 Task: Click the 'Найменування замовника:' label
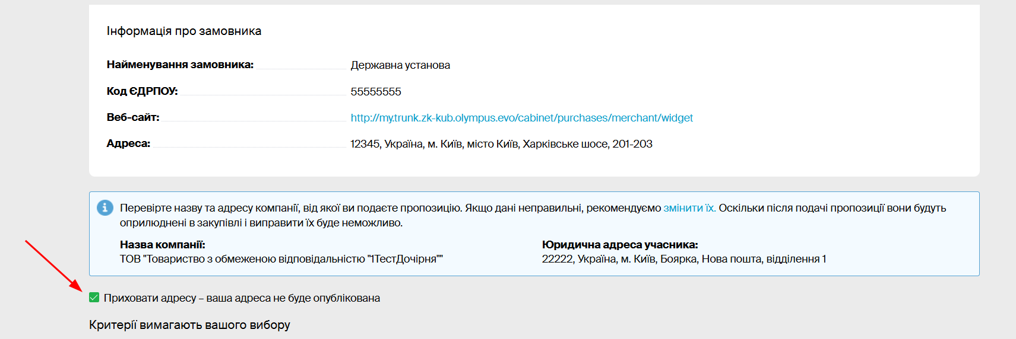point(180,65)
